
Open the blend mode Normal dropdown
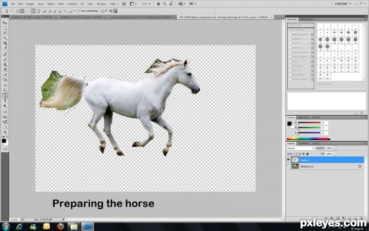coord(301,148)
